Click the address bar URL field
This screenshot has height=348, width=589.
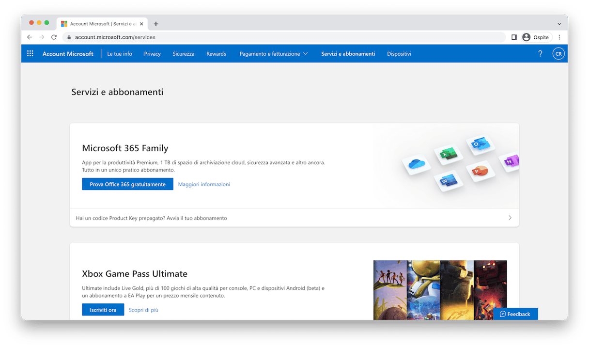tap(286, 37)
